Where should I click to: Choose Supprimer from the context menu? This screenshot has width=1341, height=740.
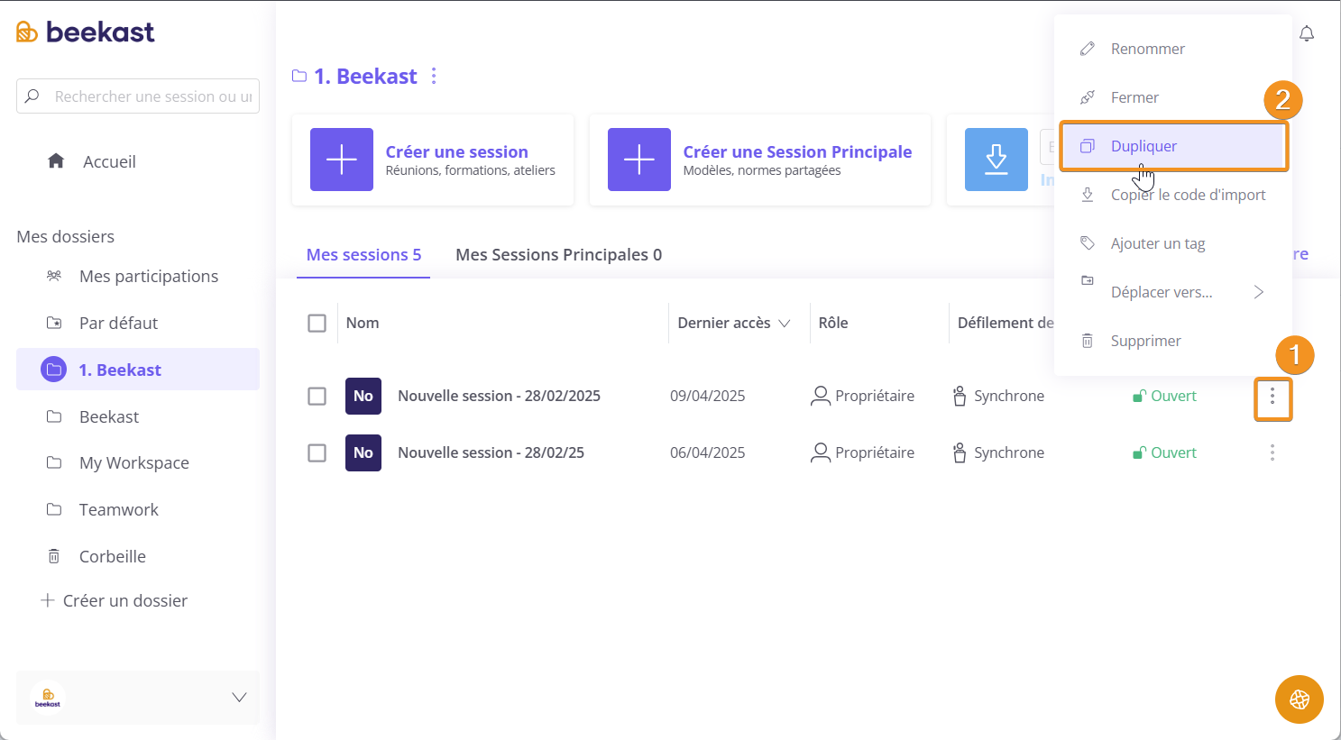point(1173,341)
